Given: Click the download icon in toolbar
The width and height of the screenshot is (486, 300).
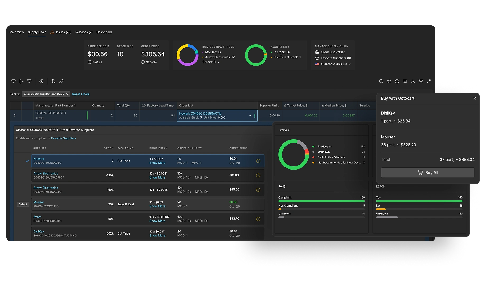Looking at the screenshot, I should (413, 81).
